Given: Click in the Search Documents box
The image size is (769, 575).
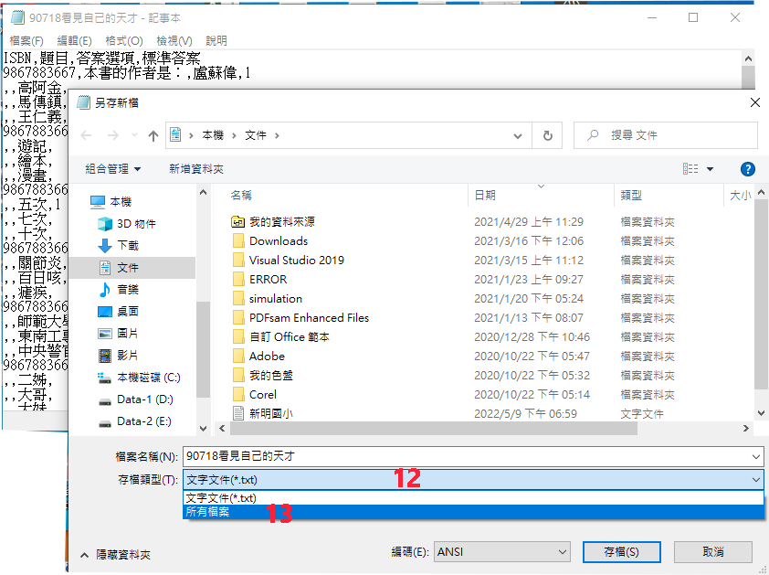Looking at the screenshot, I should click(x=666, y=135).
